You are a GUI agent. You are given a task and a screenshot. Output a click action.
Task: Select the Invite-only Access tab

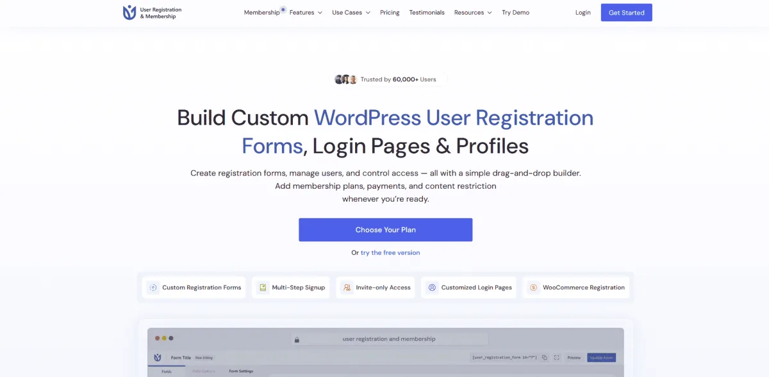coord(376,287)
